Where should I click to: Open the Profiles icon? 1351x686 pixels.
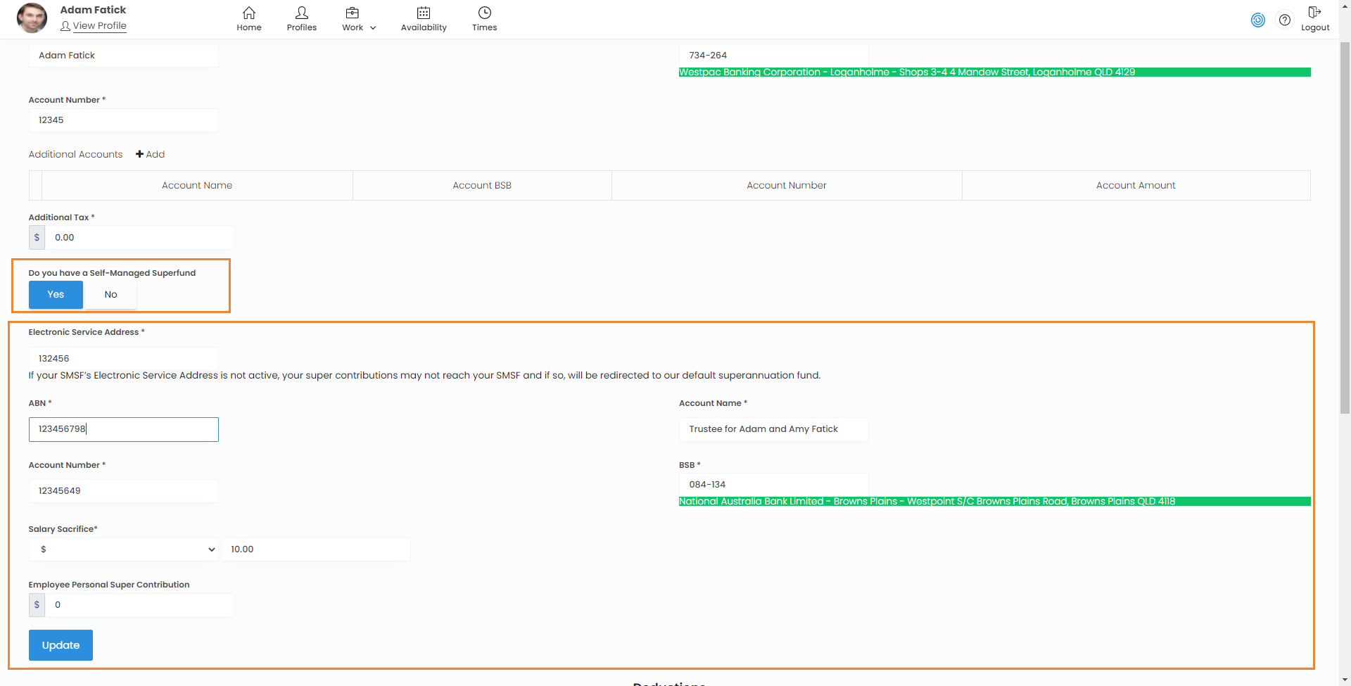(x=301, y=13)
